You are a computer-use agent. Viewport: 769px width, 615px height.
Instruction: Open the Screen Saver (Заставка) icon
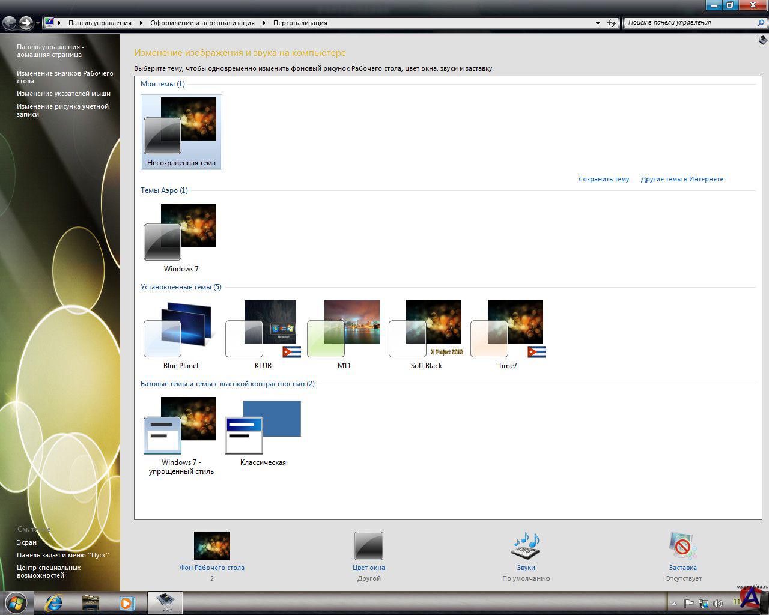point(682,546)
